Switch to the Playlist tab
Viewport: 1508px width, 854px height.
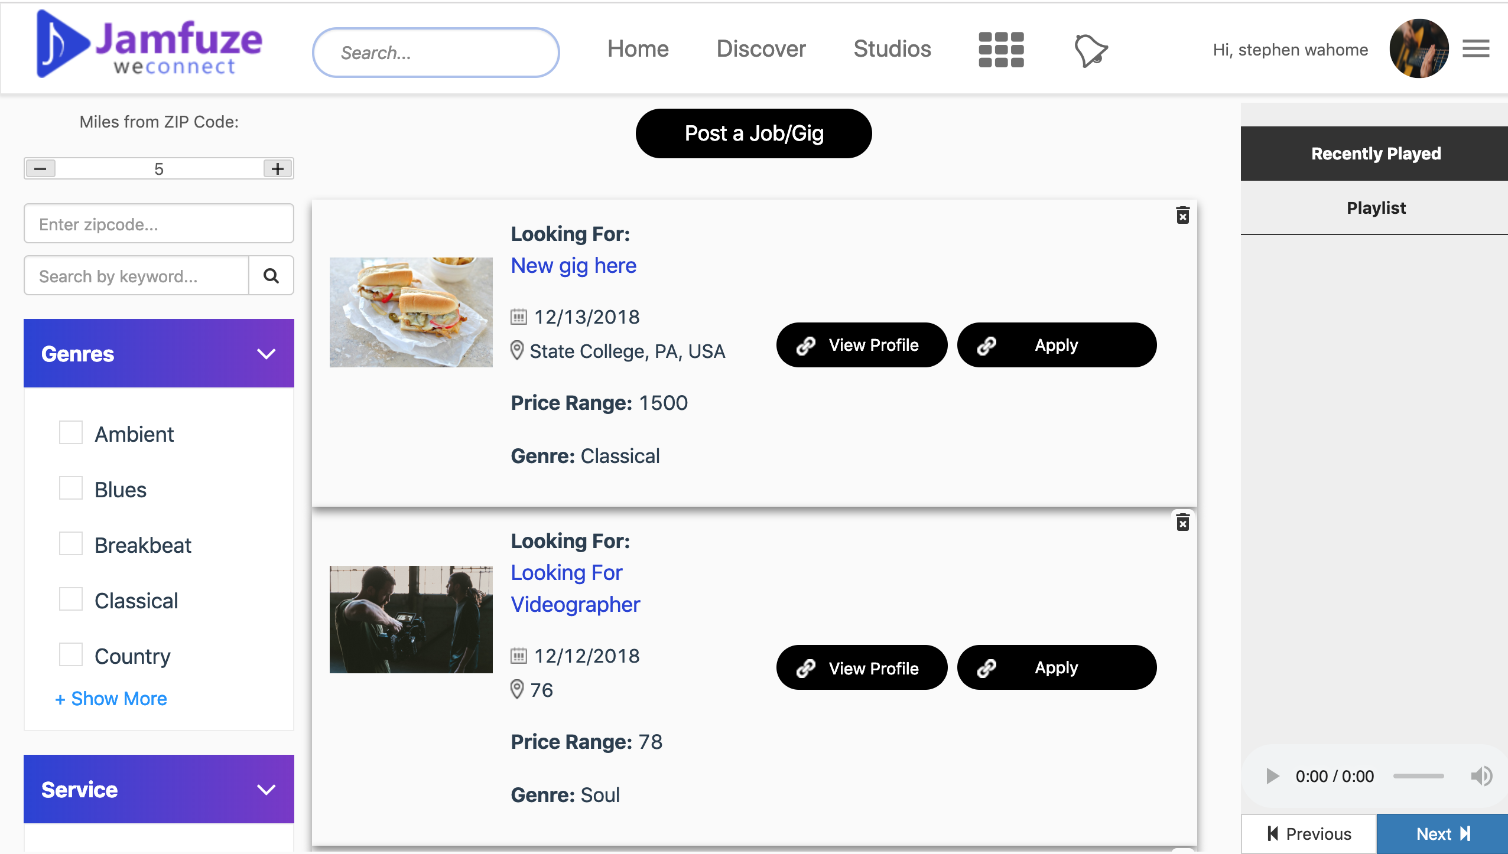tap(1376, 208)
